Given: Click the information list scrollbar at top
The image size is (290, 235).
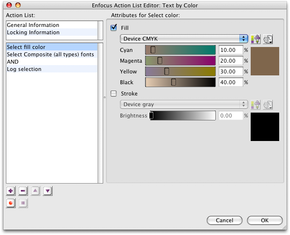Looking at the screenshot, I should click(100, 30).
